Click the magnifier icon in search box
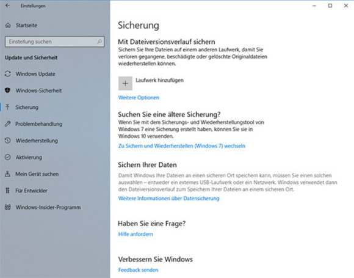The image size is (354, 278). (x=99, y=42)
